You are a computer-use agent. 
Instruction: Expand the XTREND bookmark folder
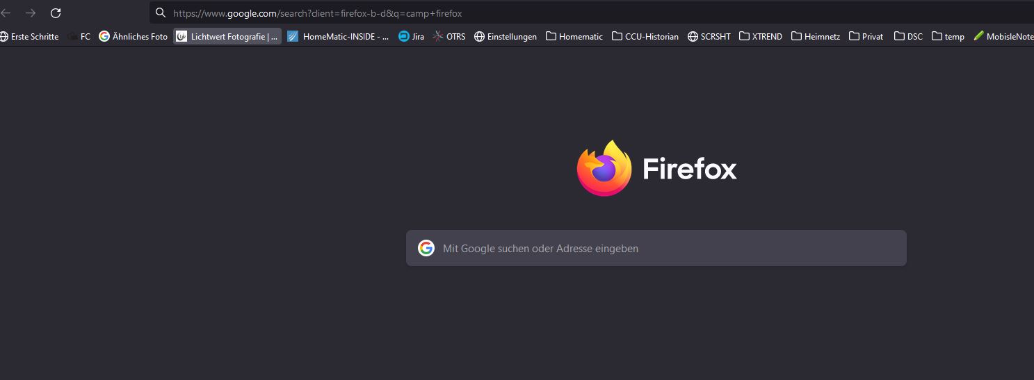tap(761, 37)
